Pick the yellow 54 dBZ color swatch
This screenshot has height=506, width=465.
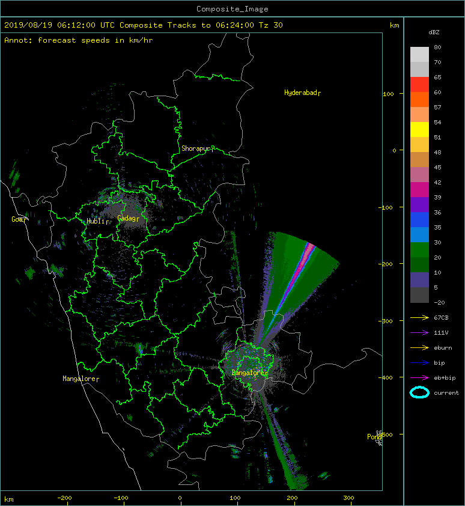click(x=419, y=129)
